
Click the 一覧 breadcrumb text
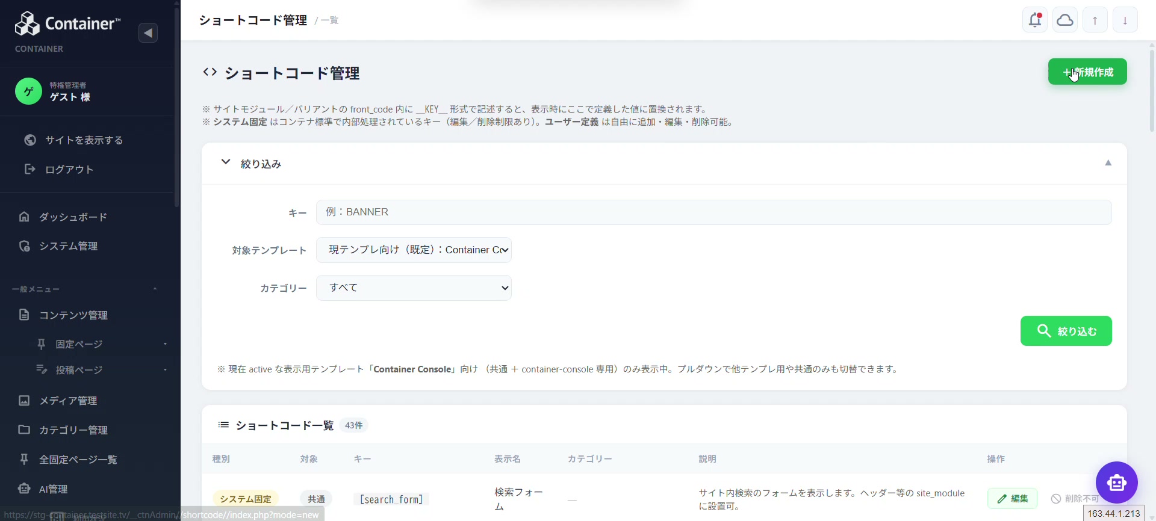(x=329, y=20)
